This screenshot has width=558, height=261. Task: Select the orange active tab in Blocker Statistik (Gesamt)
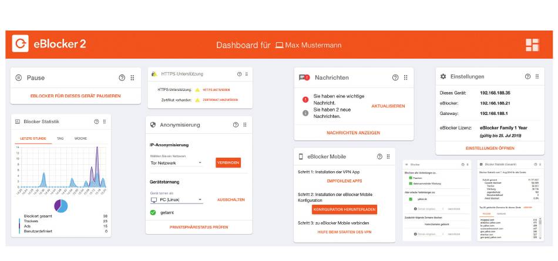(487, 213)
